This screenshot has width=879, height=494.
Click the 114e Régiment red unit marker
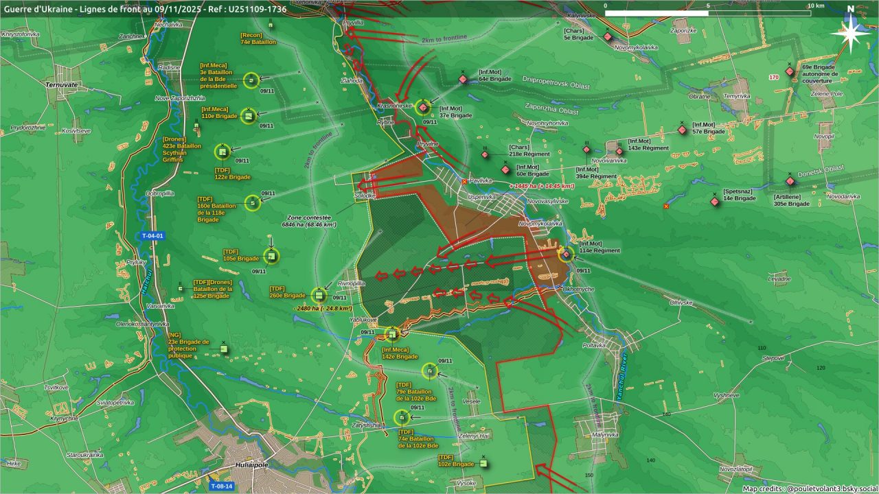[x=566, y=255]
